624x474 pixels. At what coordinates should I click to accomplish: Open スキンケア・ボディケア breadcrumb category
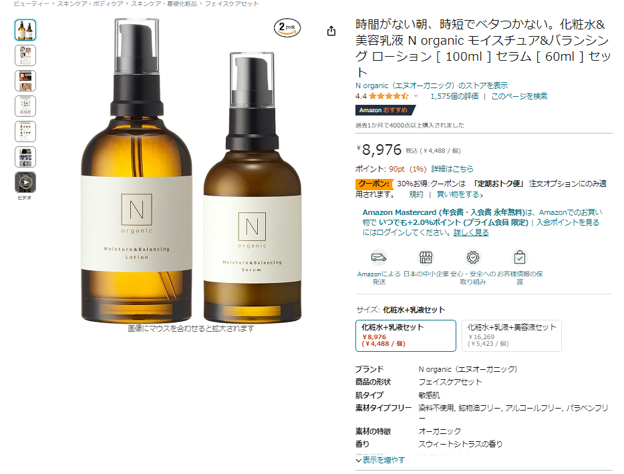[x=90, y=3]
